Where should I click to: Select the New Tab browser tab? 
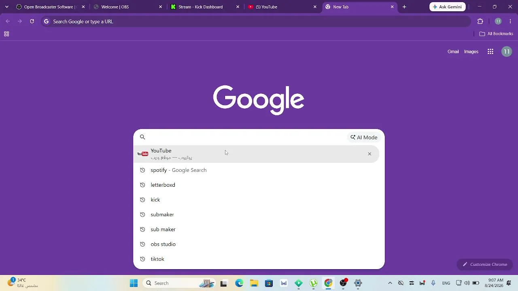tap(359, 7)
